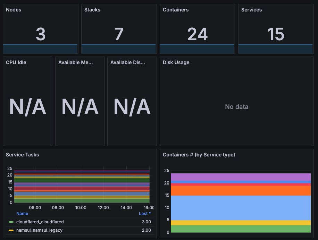Open the Service Tasks panel title

coord(22,155)
